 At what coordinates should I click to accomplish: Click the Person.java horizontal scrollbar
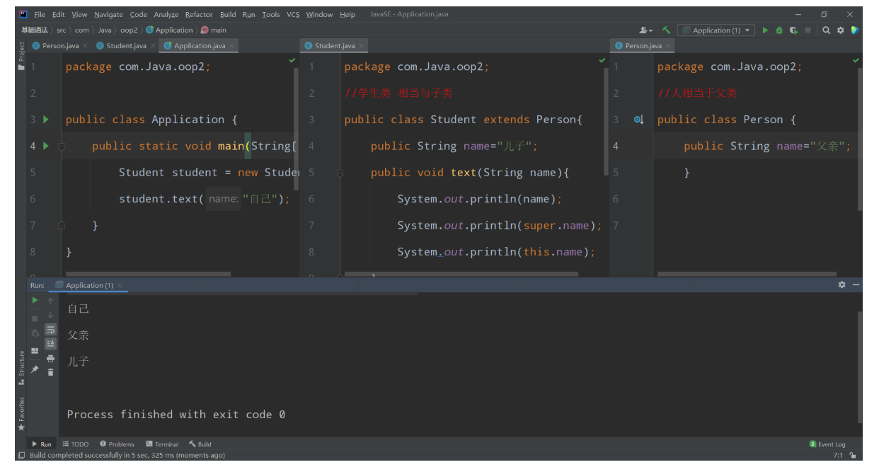(x=747, y=274)
